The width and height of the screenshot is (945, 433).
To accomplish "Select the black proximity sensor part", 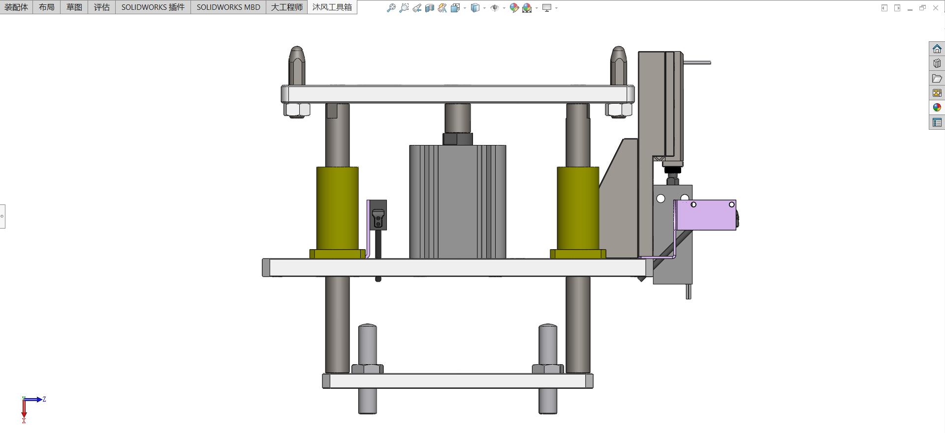I will [378, 215].
